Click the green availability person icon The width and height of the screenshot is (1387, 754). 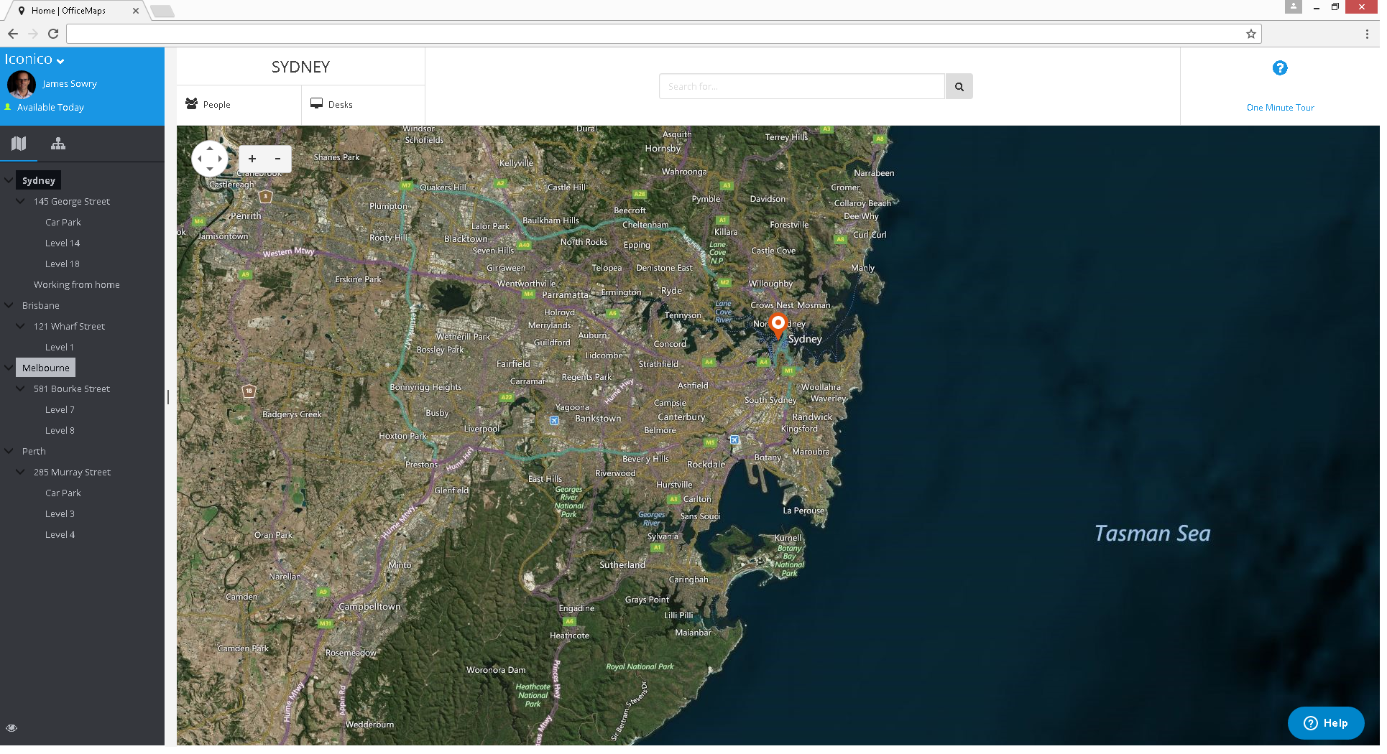pyautogui.click(x=8, y=107)
